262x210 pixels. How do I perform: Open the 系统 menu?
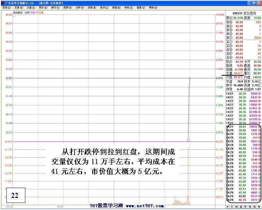tap(6, 7)
